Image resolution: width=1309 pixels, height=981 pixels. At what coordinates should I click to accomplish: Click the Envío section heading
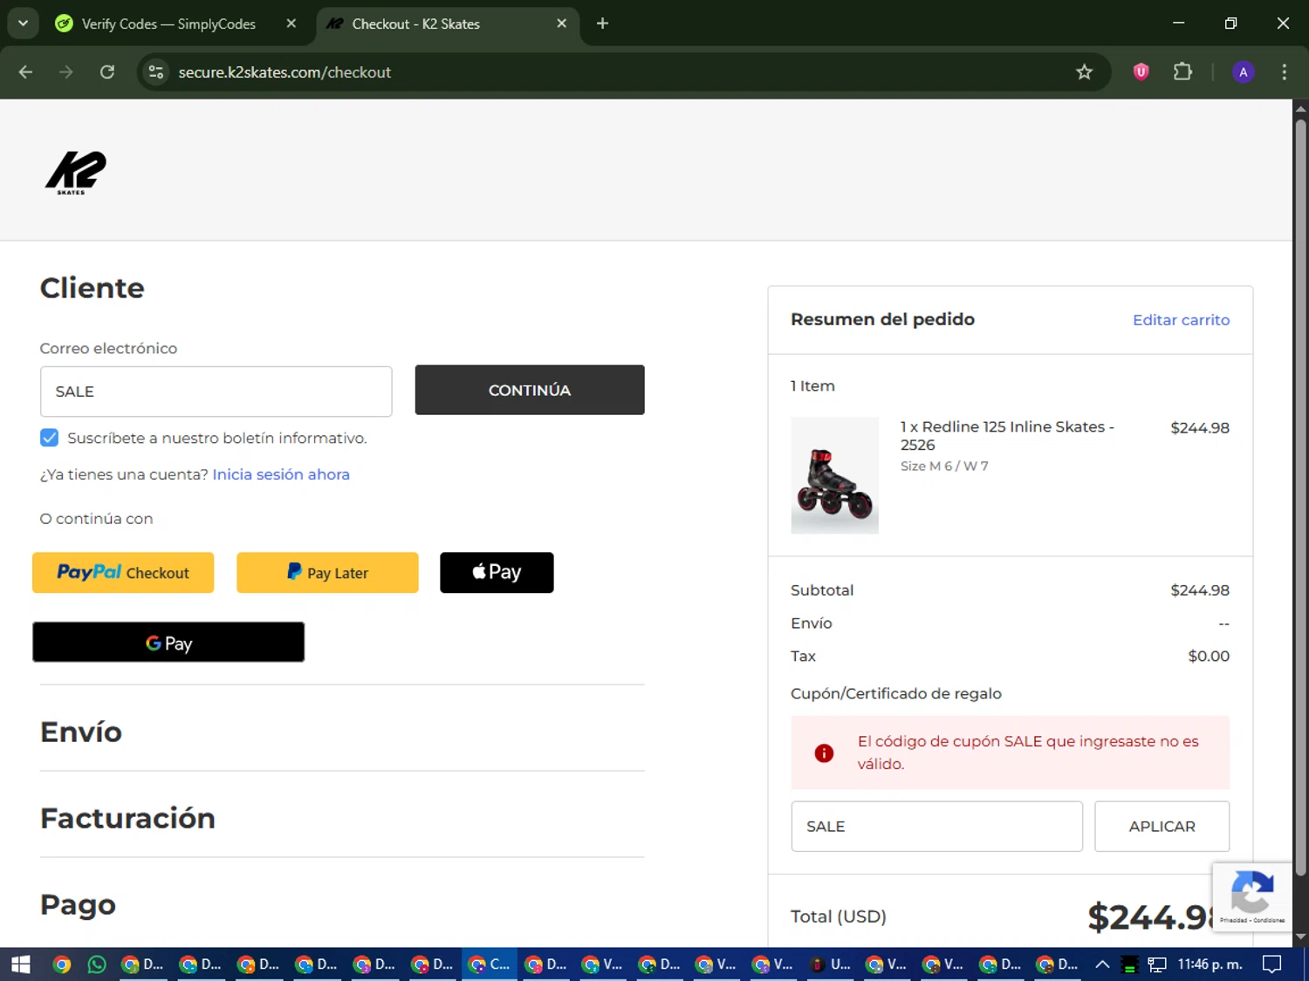pyautogui.click(x=81, y=732)
